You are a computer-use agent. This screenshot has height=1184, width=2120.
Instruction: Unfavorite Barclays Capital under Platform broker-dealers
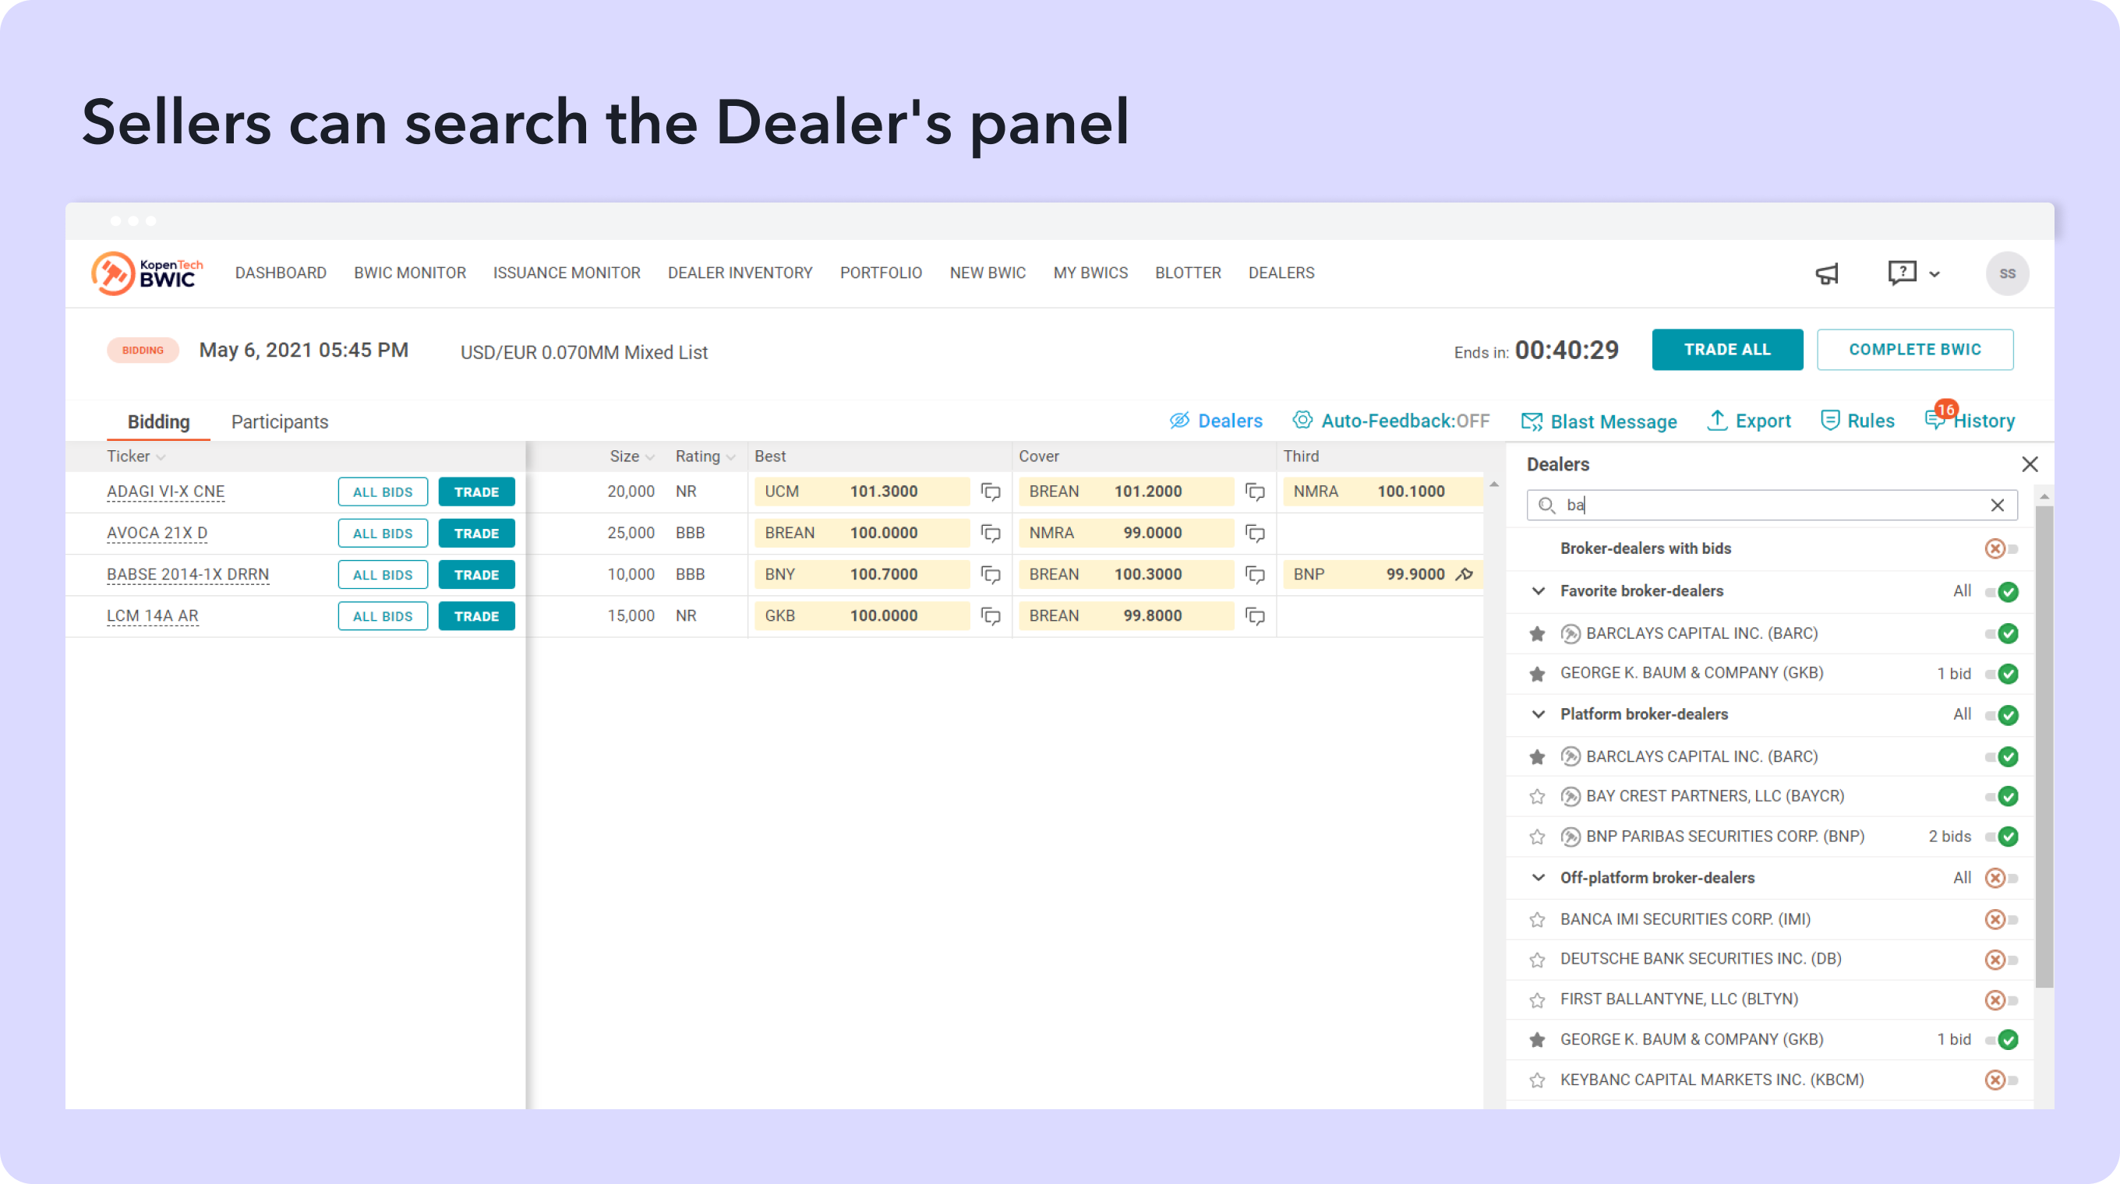[1536, 757]
